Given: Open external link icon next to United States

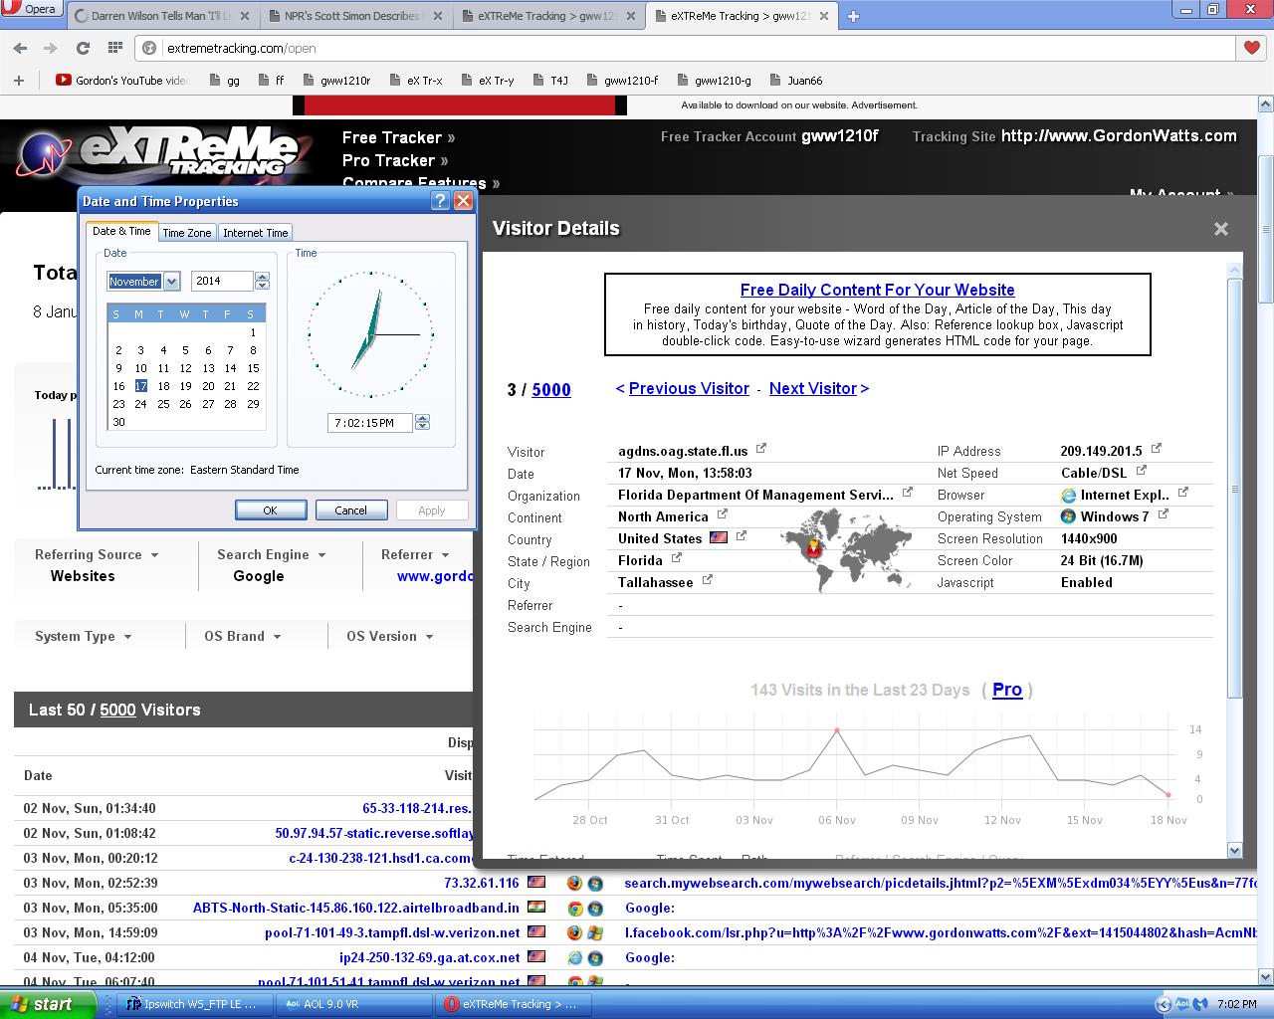Looking at the screenshot, I should [742, 536].
